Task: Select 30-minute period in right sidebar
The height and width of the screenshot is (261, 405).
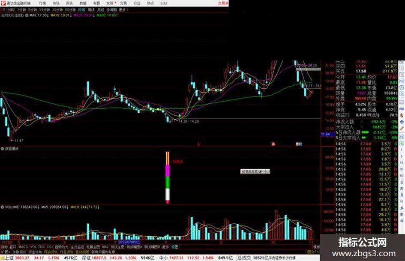Action: pyautogui.click(x=402, y=169)
